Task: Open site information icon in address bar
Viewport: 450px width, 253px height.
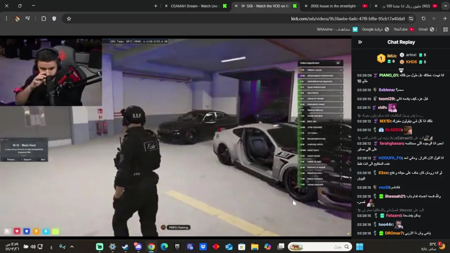Action: coord(411,19)
